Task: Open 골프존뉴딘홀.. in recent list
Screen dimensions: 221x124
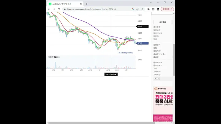Action: pyautogui.click(x=159, y=54)
